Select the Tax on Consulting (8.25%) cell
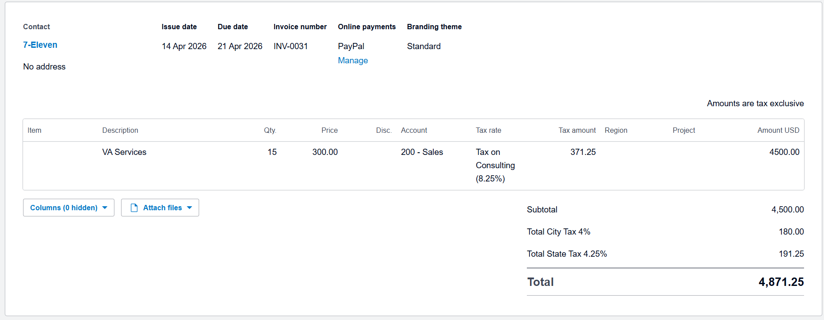 pos(495,165)
